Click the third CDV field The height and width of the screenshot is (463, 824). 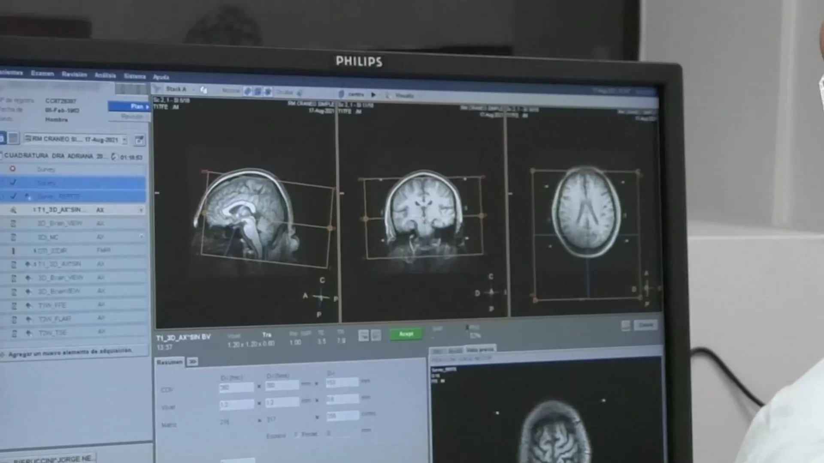(342, 382)
